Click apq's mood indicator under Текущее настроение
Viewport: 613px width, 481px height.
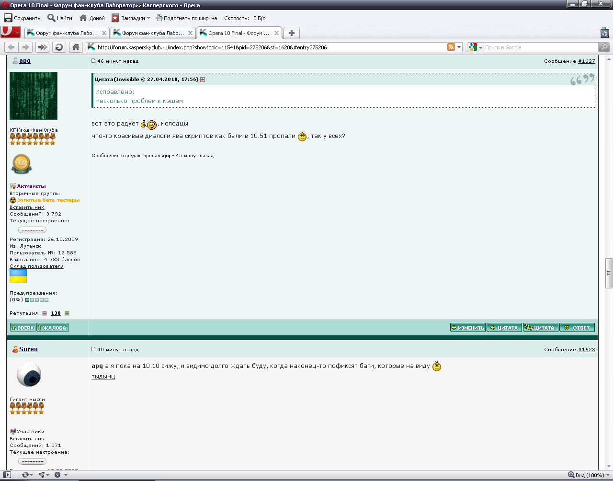coord(32,230)
